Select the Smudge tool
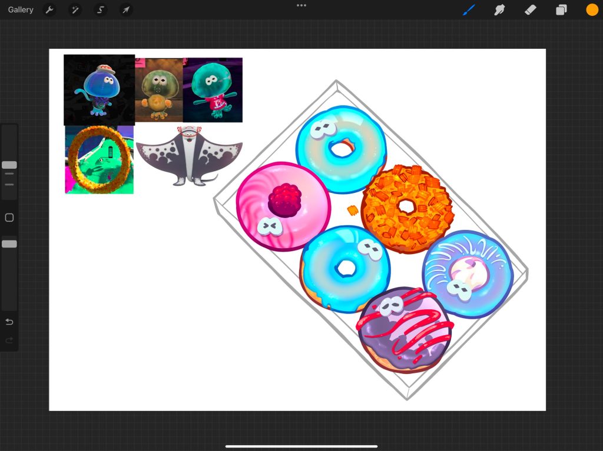This screenshot has width=603, height=451. (x=499, y=9)
